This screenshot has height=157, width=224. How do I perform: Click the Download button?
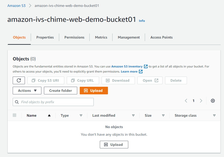pos(118,80)
